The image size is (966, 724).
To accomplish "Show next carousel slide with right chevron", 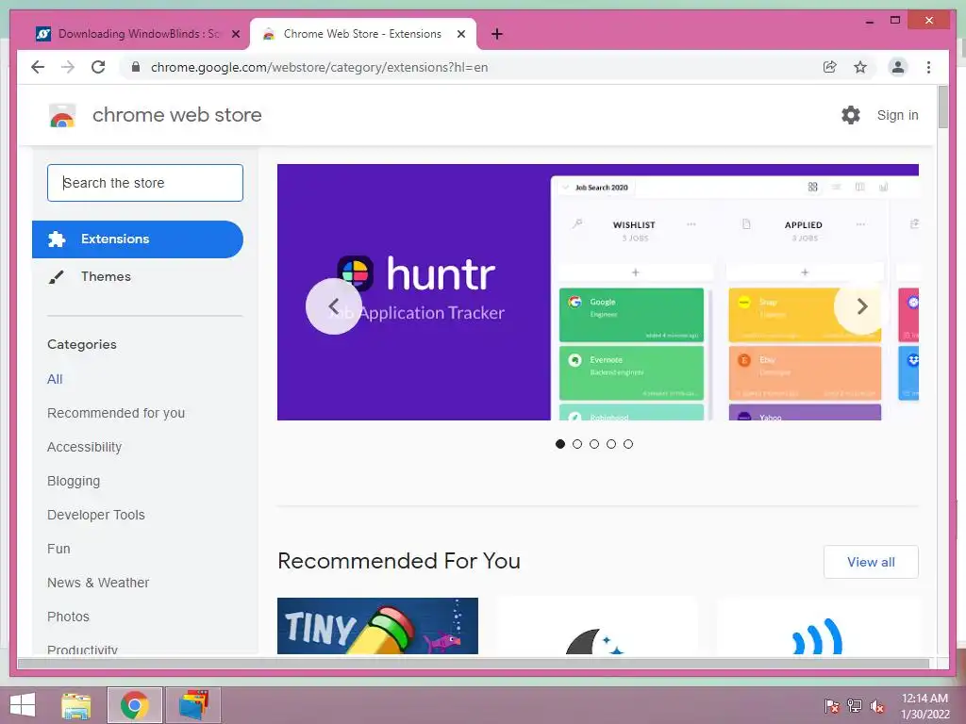I will click(x=862, y=306).
